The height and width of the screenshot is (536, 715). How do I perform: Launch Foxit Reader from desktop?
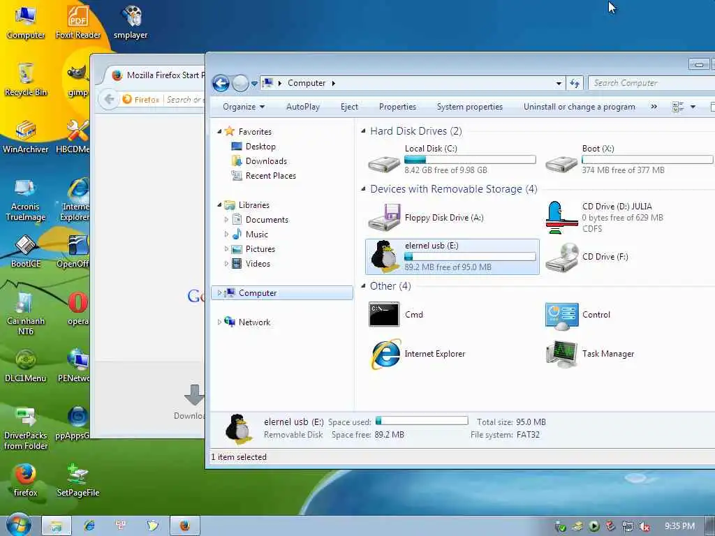pyautogui.click(x=78, y=22)
